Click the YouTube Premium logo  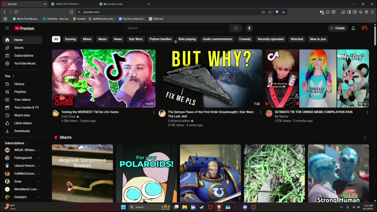tap(24, 28)
